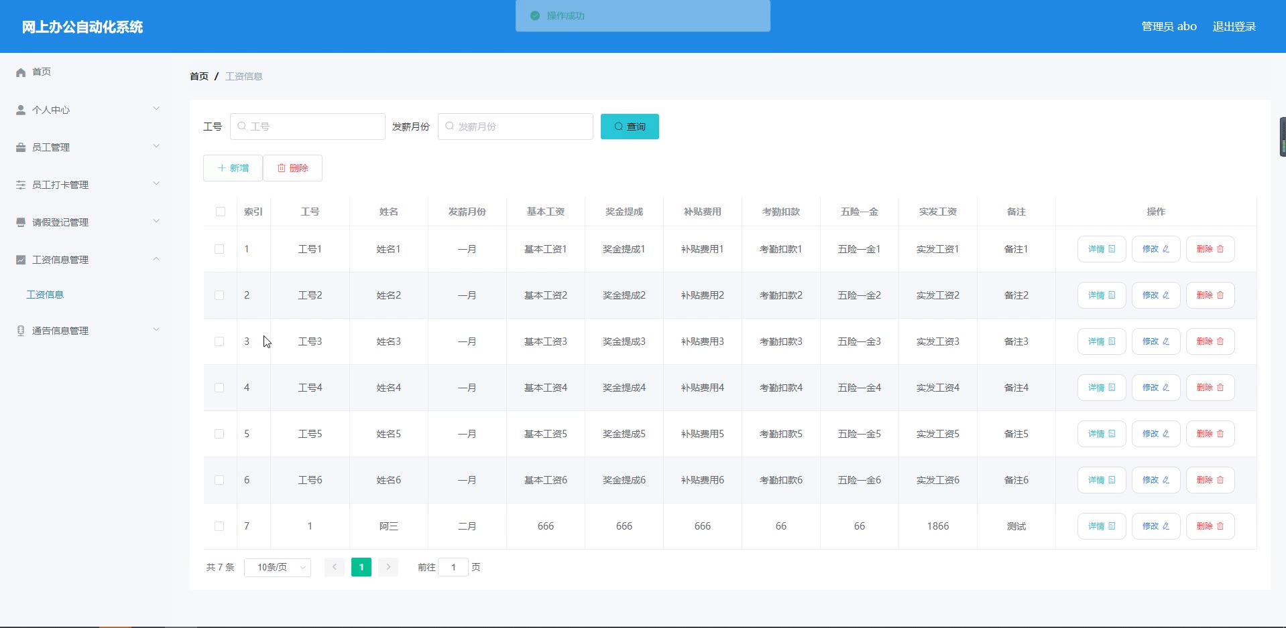Delete the row of 姓名3
Viewport: 1286px width, 628px height.
1210,341
